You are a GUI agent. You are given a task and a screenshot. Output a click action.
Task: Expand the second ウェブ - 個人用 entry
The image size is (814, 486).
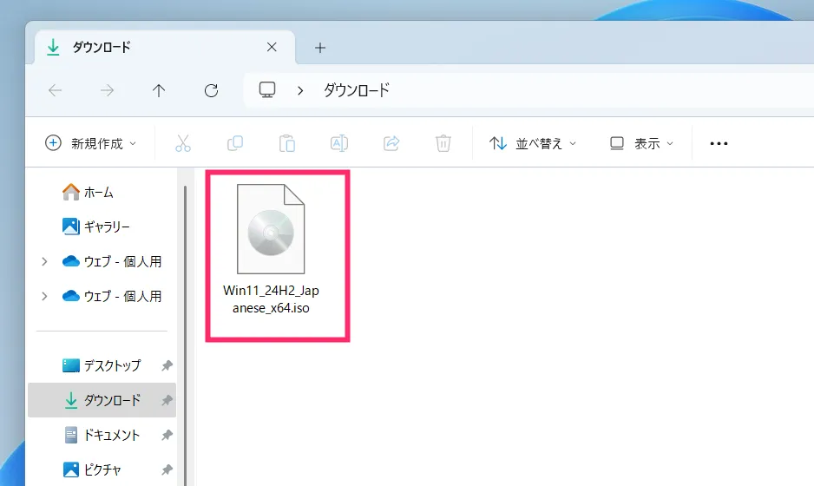click(x=44, y=296)
